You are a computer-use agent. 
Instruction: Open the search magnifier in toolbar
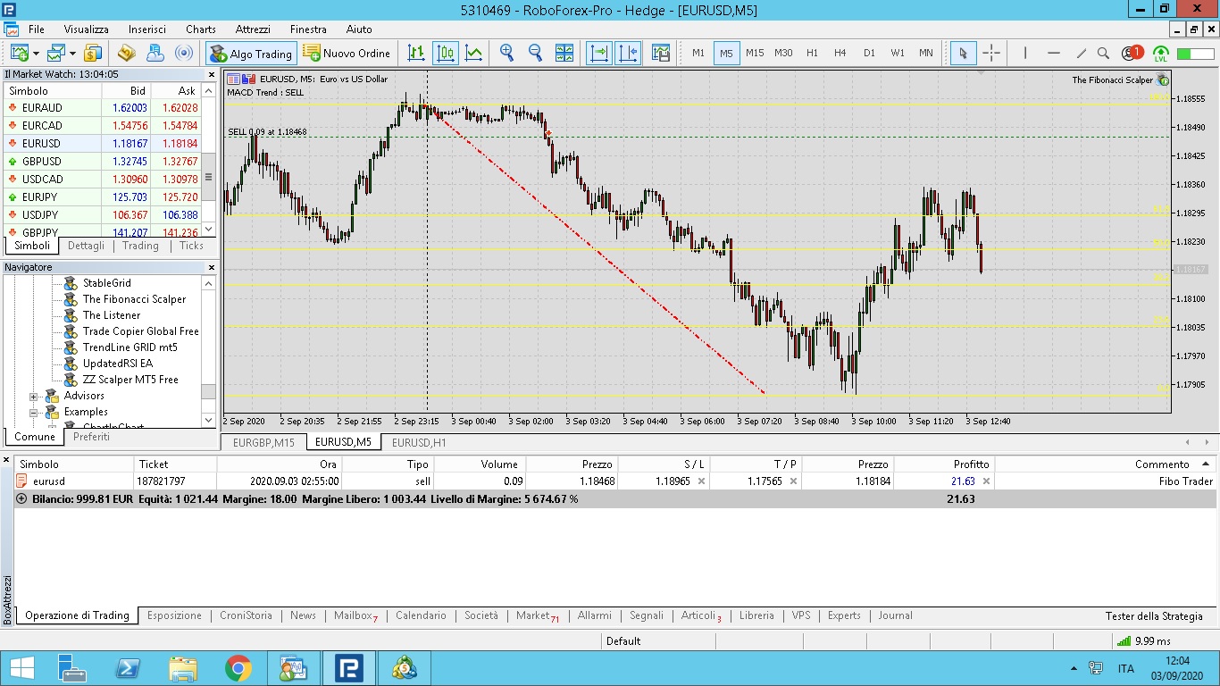coord(1103,54)
